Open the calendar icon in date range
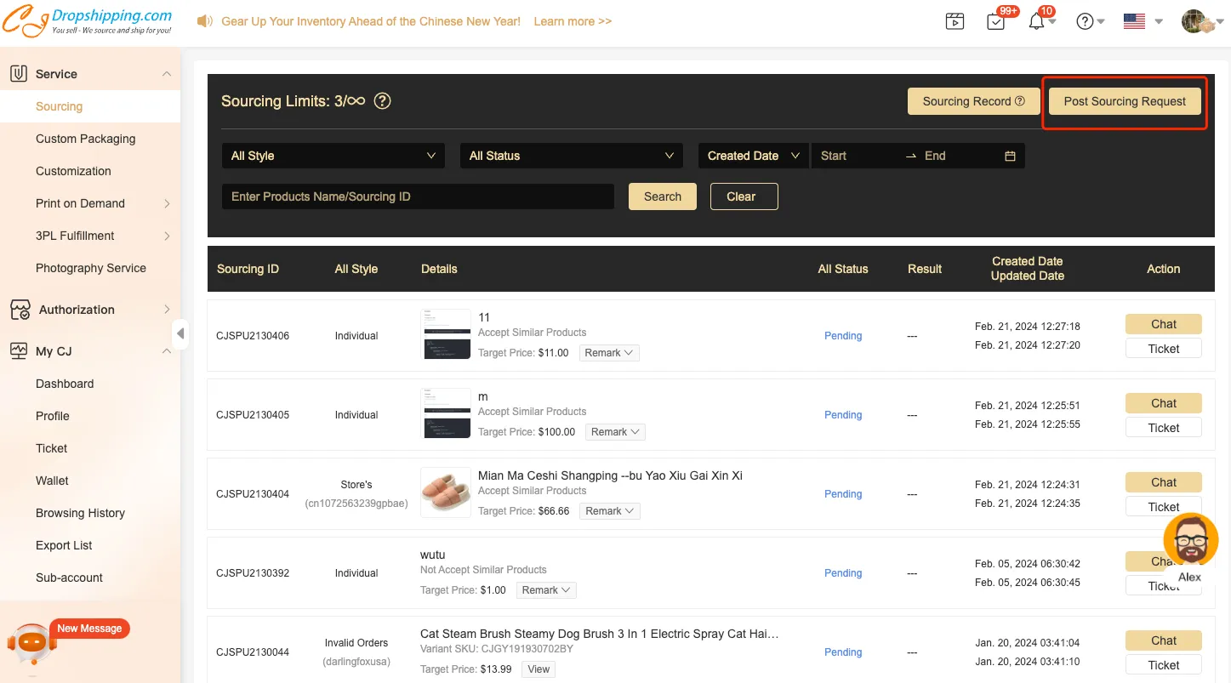 (1010, 156)
